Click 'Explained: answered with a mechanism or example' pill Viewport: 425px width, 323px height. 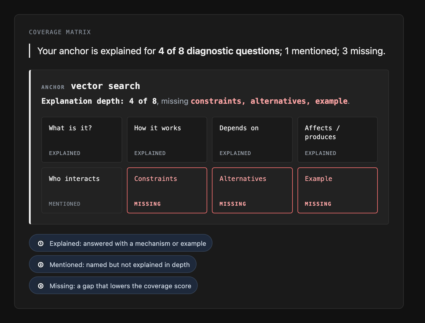121,243
